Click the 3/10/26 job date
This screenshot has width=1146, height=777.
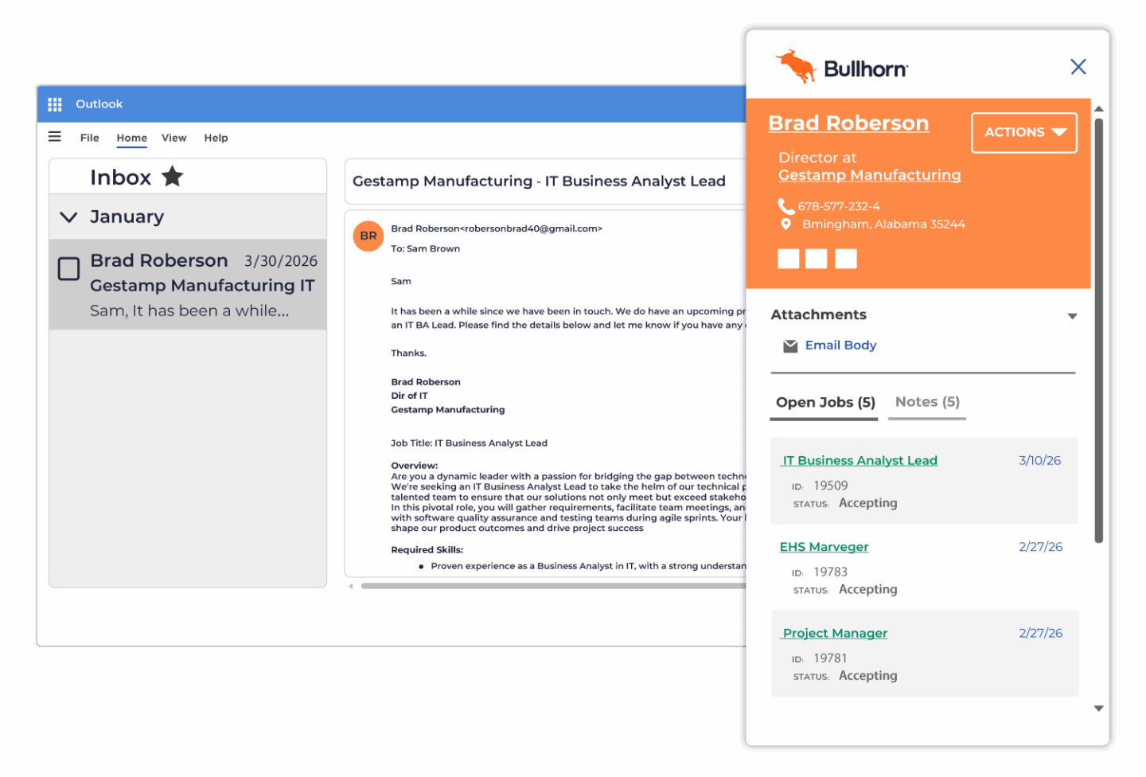coord(1040,461)
